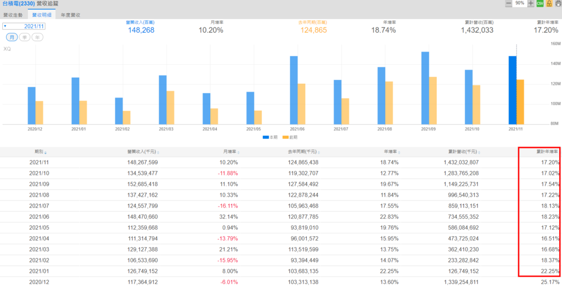Click the summary 年增率 value 18.74%
The height and width of the screenshot is (286, 562).
(x=384, y=30)
